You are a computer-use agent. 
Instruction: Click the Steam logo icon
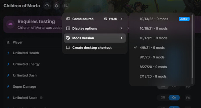click(106, 19)
